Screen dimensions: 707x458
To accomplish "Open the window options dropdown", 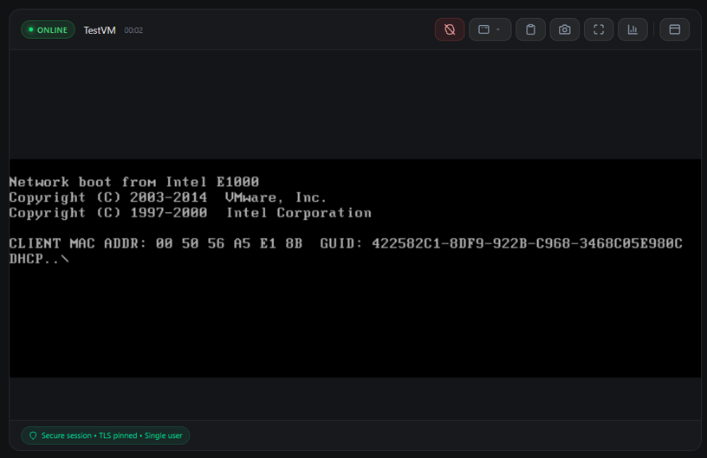I will click(490, 29).
